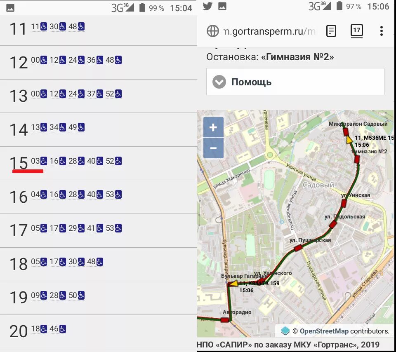Switch tabs using the "17" tab counter
Viewport: 396px width, 352px height.
click(x=357, y=31)
